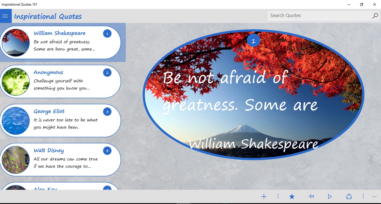Viewport: 381px width, 204px height.
Task: Click 'William Shakespeare' caption on large image
Action: [x=254, y=144]
